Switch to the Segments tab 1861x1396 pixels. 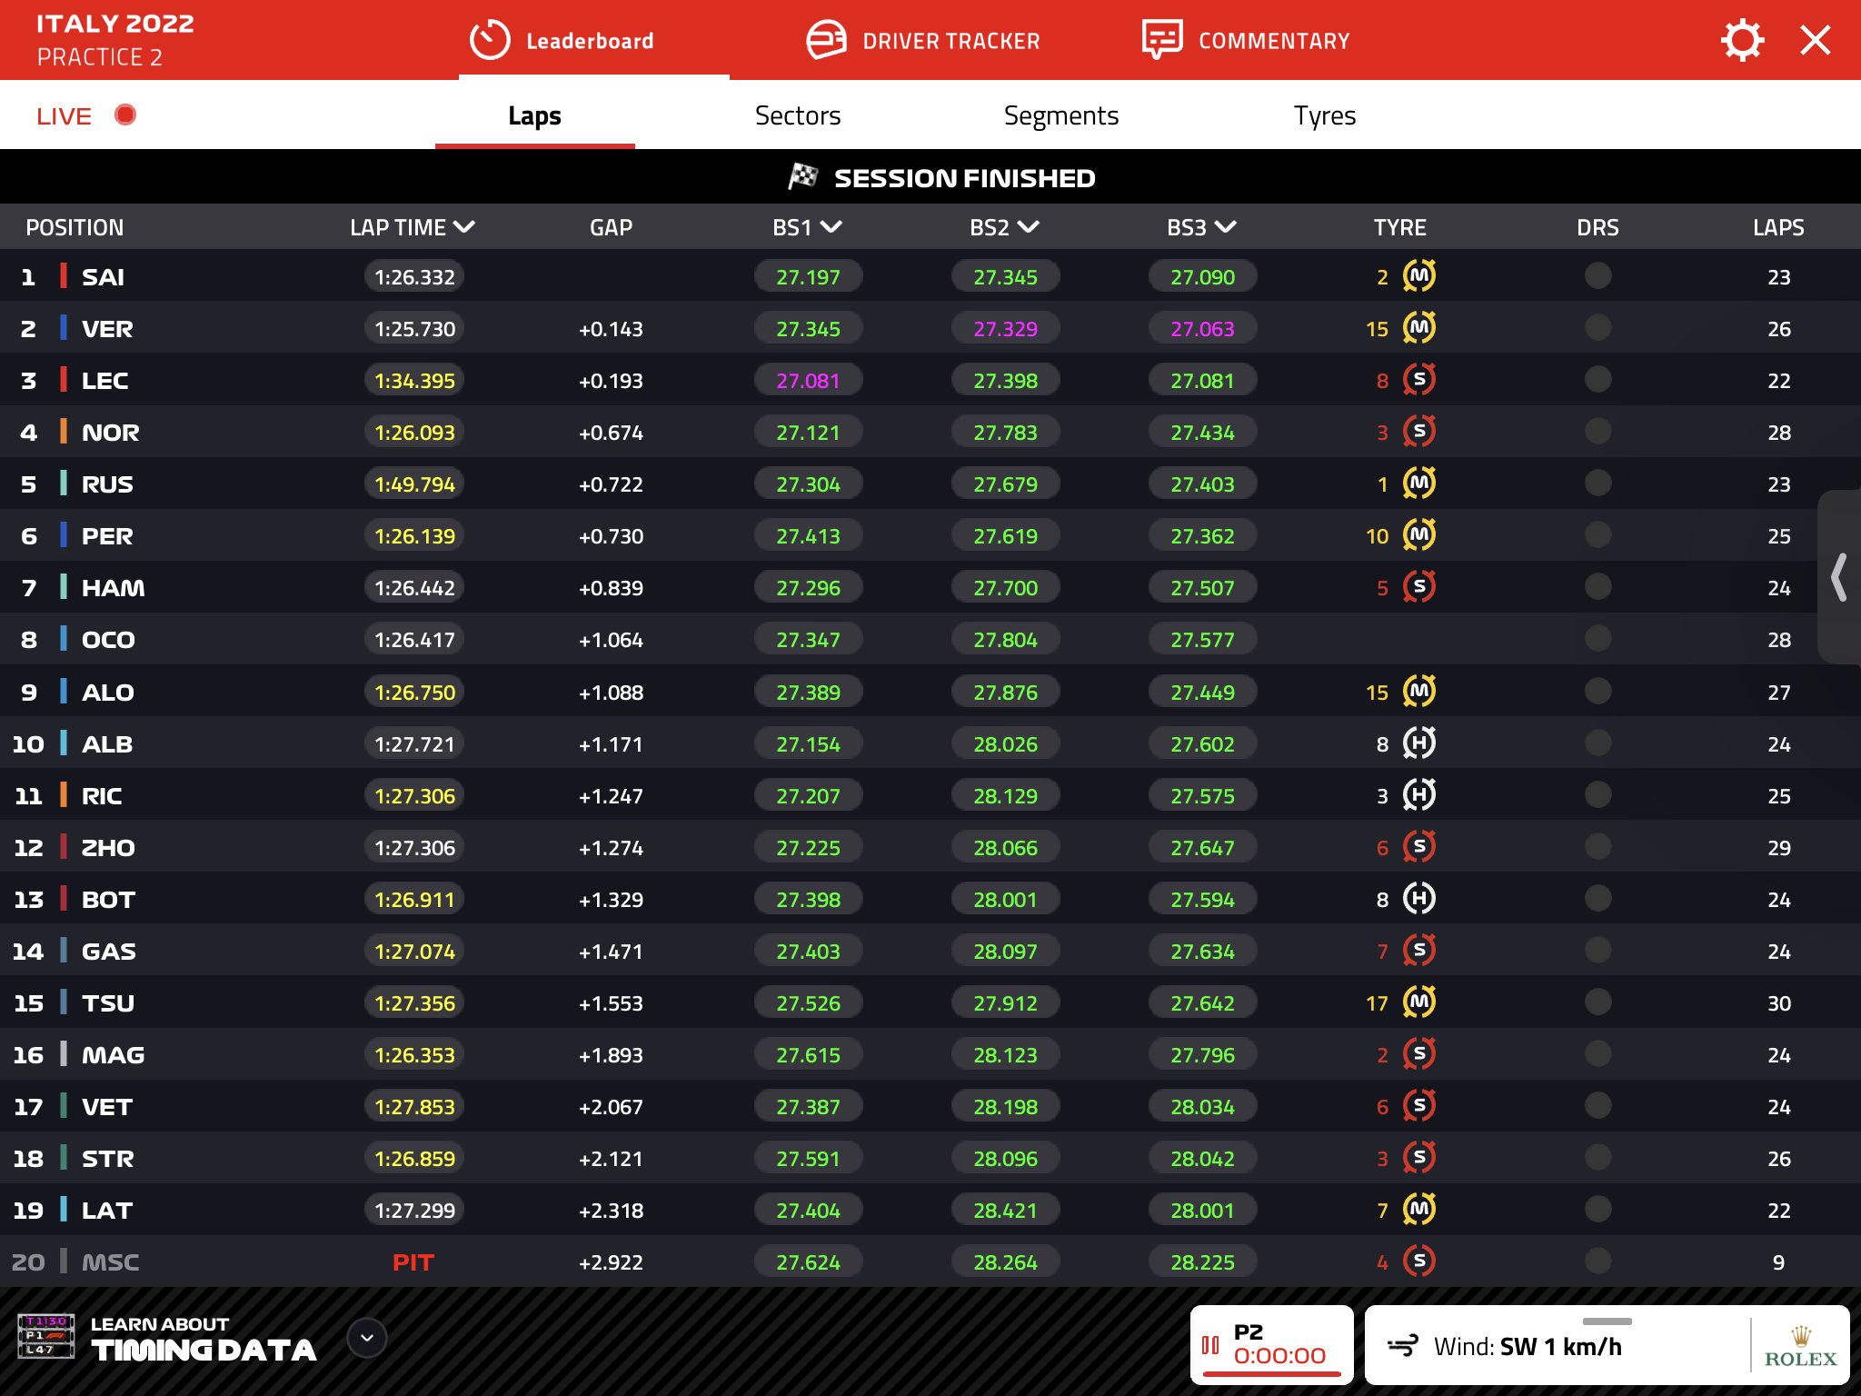[x=1060, y=116]
